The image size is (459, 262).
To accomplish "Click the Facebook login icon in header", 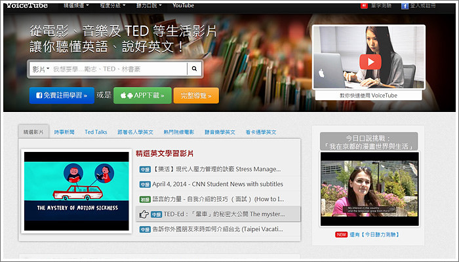I will coord(405,6).
